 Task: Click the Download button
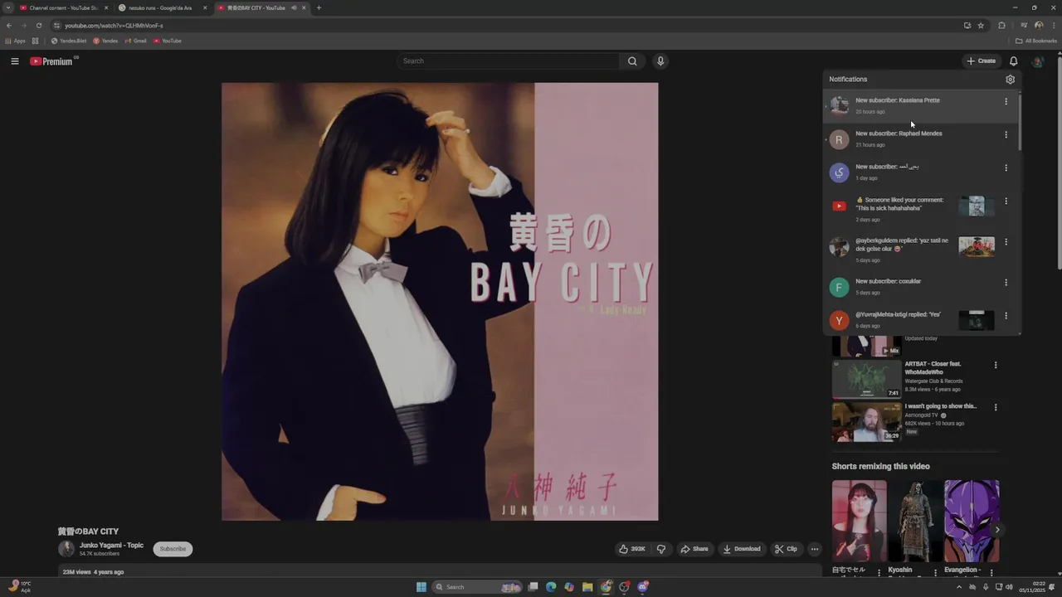[741, 549]
